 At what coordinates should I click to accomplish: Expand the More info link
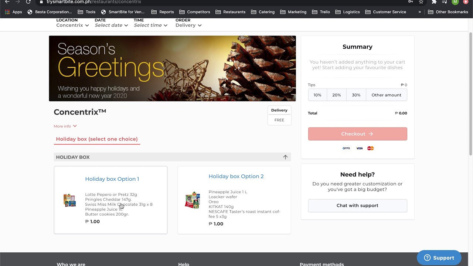[x=65, y=126]
